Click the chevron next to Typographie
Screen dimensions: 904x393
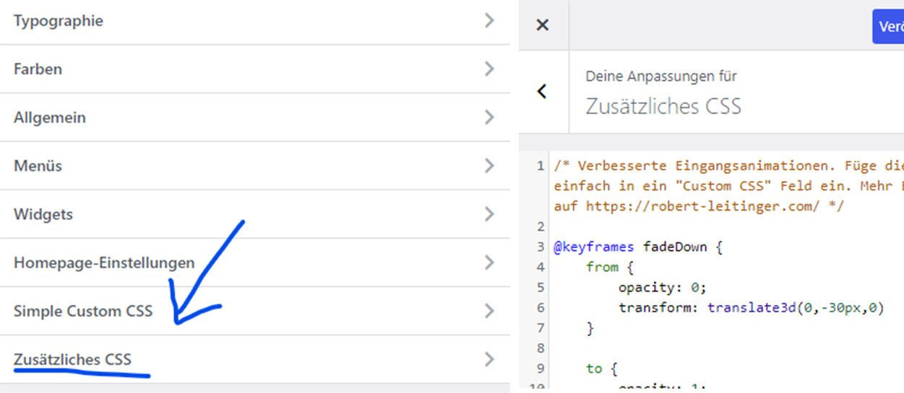[x=490, y=21]
